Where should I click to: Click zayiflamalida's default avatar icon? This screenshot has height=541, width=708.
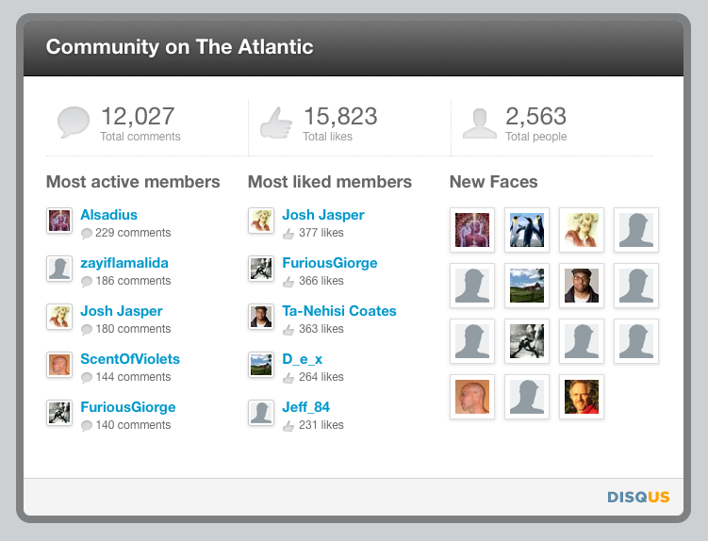[x=59, y=269]
